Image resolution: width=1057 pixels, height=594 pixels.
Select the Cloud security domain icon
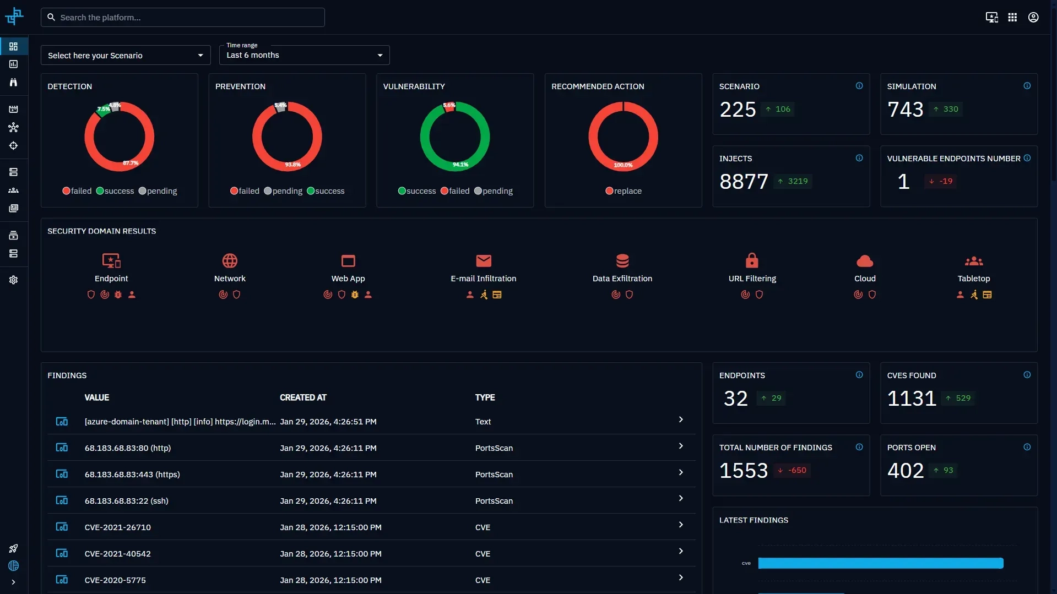pos(865,260)
